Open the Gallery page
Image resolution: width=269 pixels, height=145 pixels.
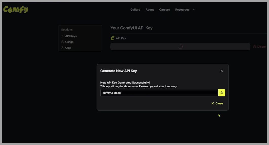pyautogui.click(x=135, y=10)
